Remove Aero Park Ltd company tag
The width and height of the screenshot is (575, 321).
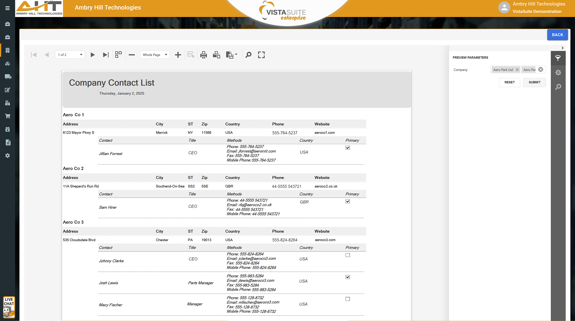pos(517,70)
